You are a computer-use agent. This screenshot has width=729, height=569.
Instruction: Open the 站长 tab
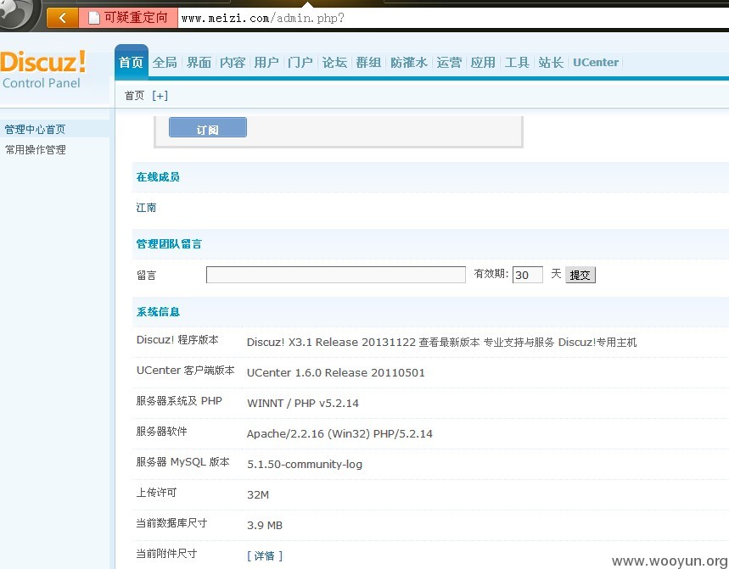(551, 62)
